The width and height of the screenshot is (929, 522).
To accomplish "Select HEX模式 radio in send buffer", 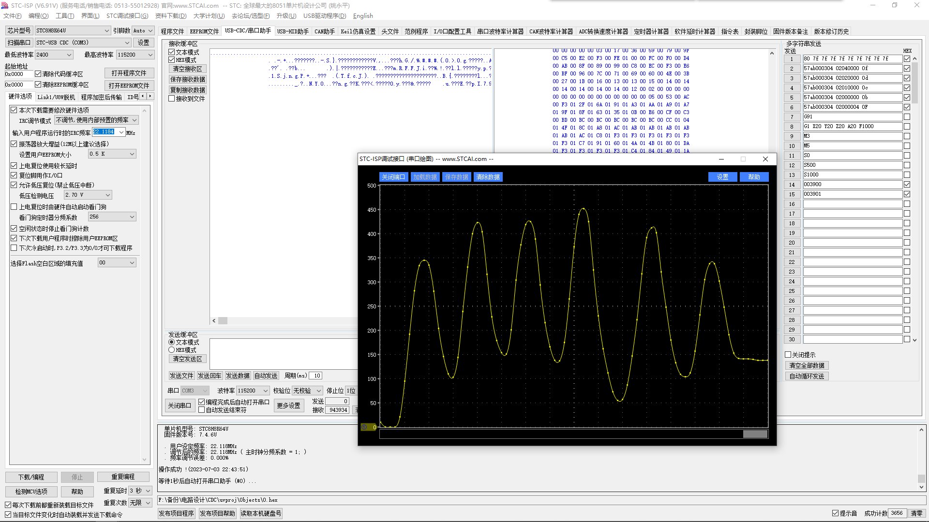I will (x=172, y=350).
